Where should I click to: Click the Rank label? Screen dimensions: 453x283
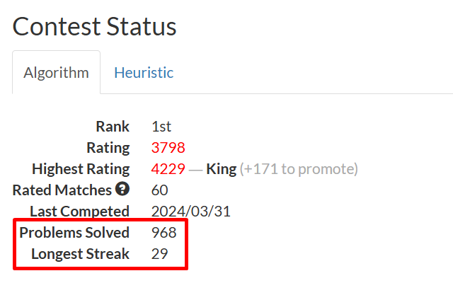[x=113, y=127]
